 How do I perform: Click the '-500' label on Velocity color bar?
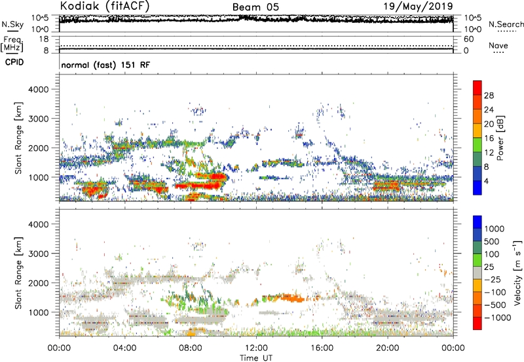(495, 305)
